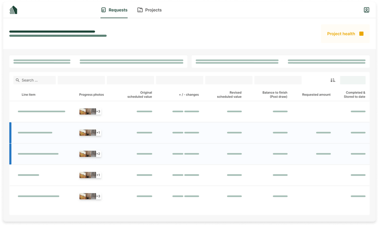The height and width of the screenshot is (226, 379).
Task: Click the company logo in the top-left corner
Action: pyautogui.click(x=13, y=9)
